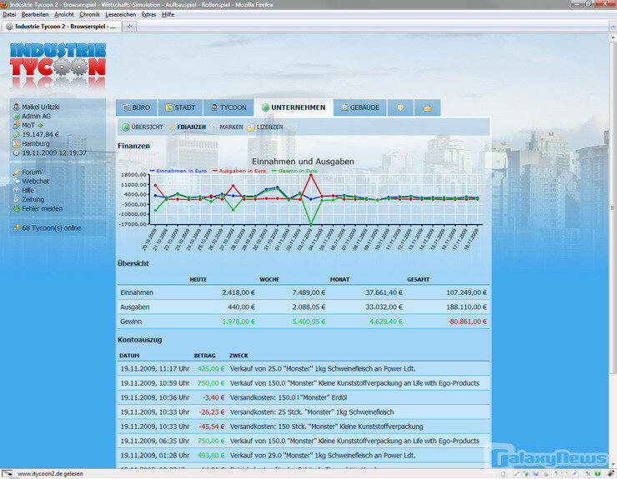Image resolution: width=617 pixels, height=479 pixels.
Task: Click the 19.147,84 € balance entry
Action: pyautogui.click(x=36, y=134)
